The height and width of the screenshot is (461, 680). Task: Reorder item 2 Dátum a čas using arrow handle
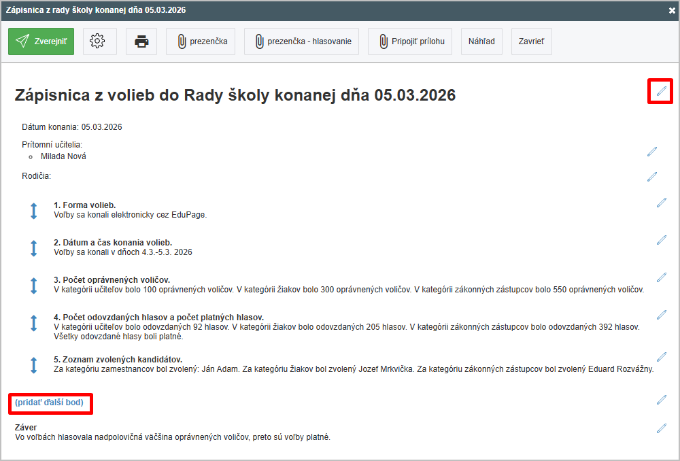(33, 248)
